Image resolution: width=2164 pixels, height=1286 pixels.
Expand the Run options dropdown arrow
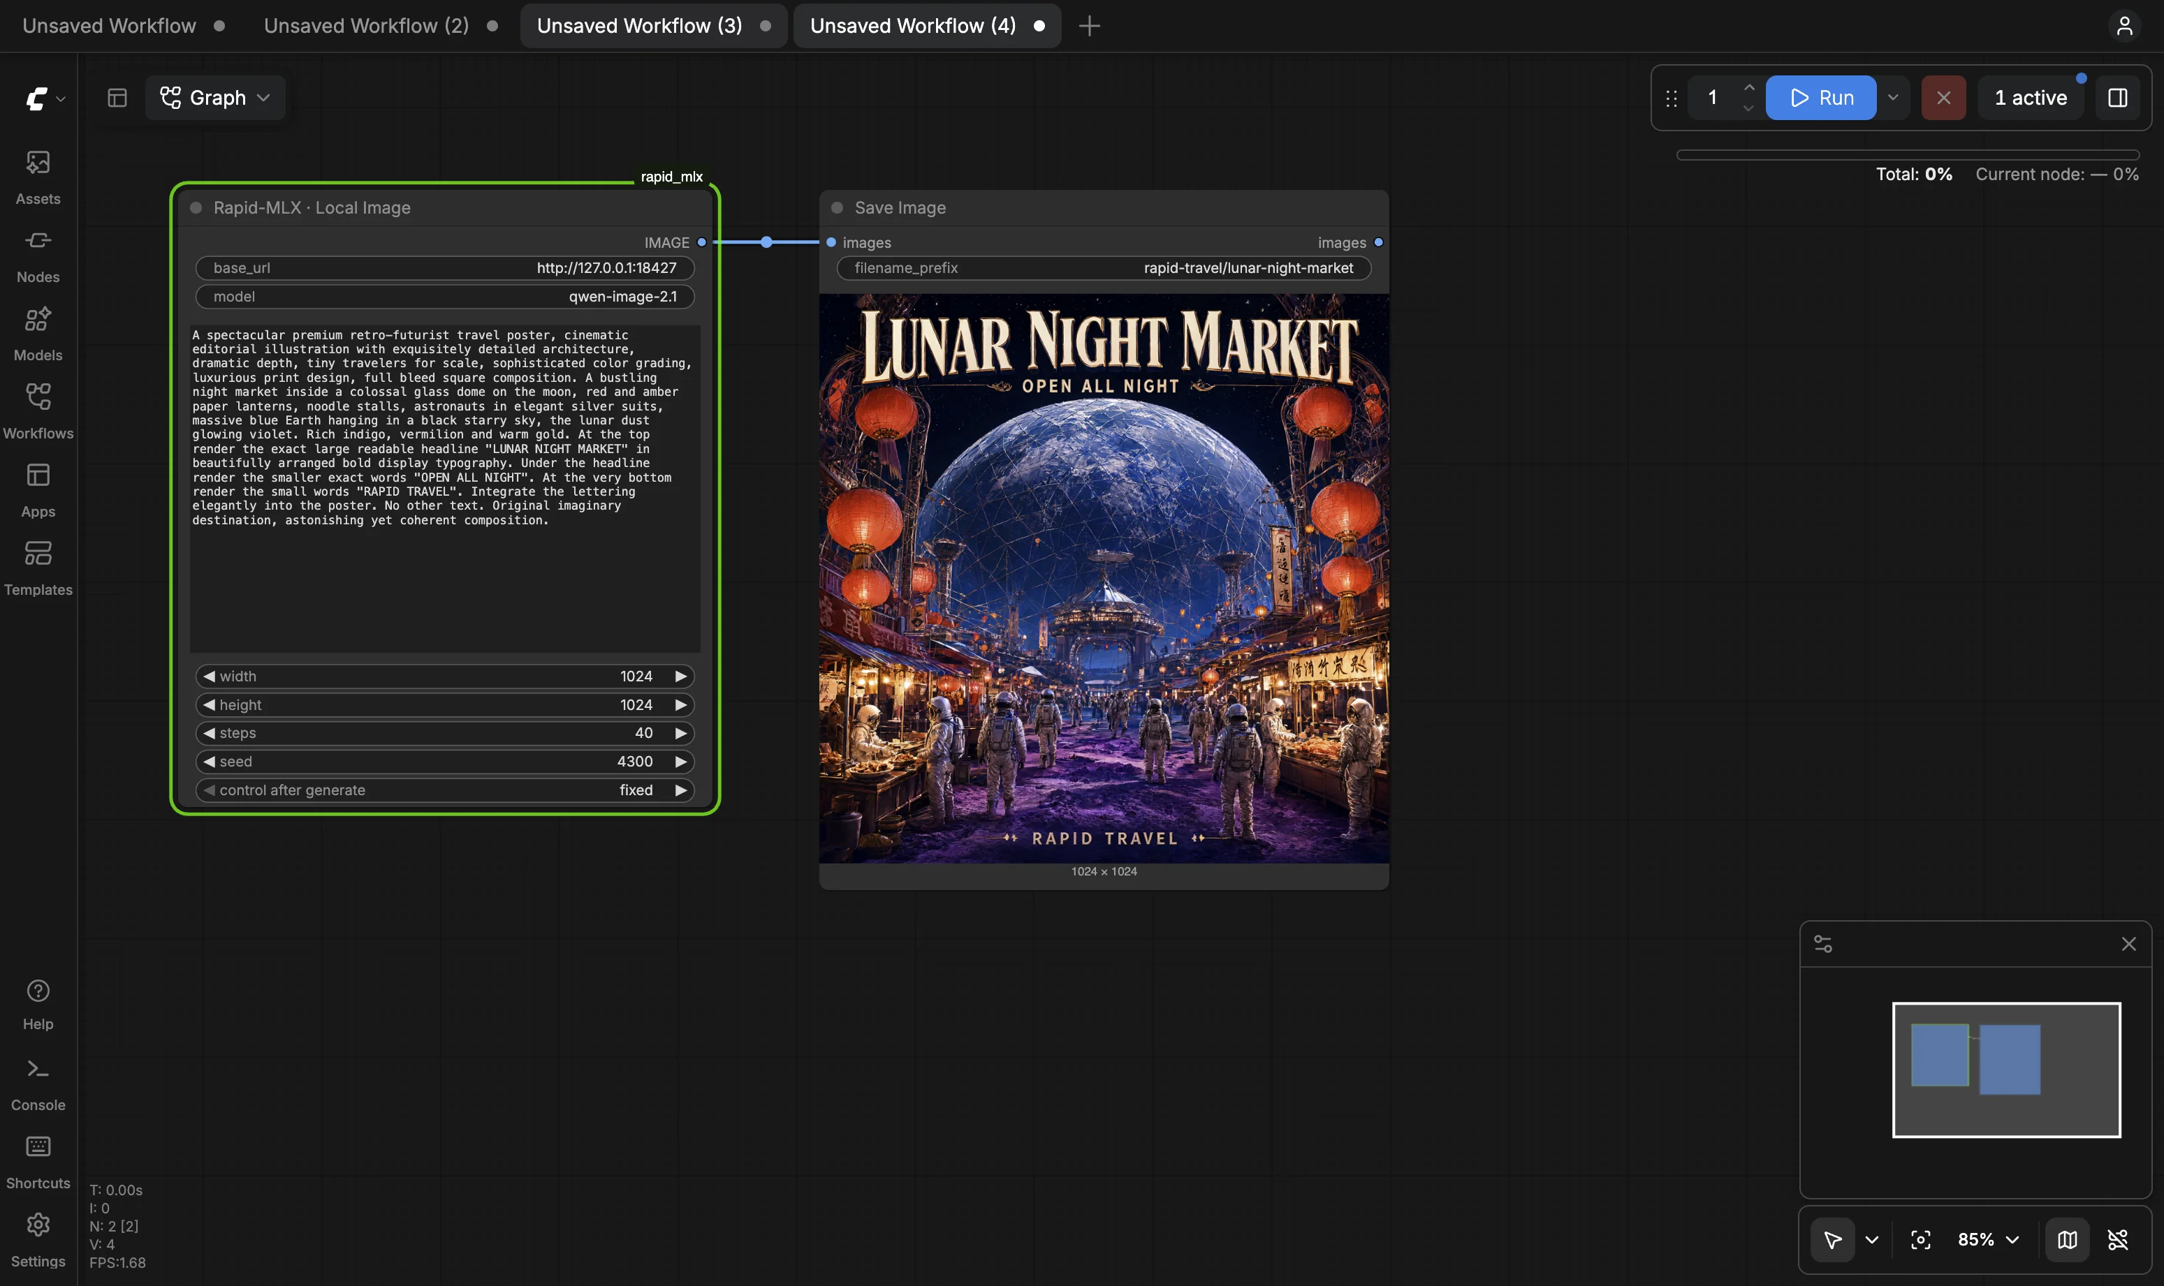coord(1893,98)
